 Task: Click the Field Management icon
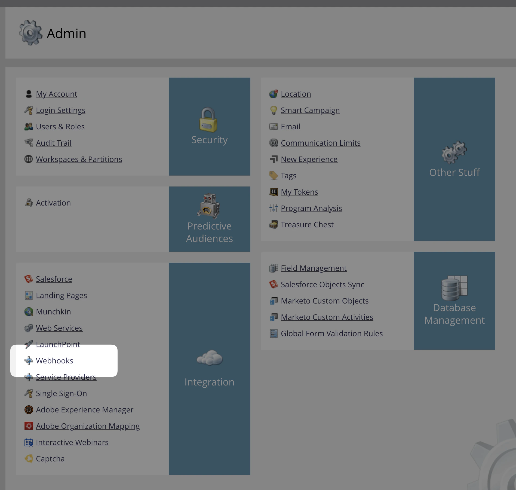[x=274, y=268]
